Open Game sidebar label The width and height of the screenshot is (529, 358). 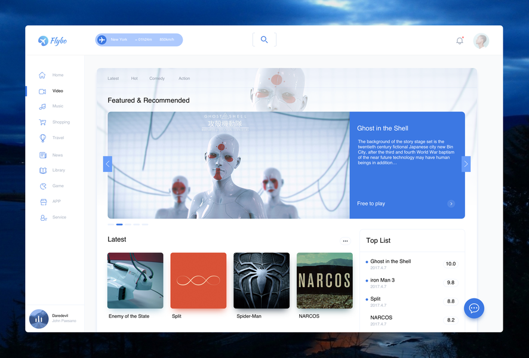click(58, 186)
